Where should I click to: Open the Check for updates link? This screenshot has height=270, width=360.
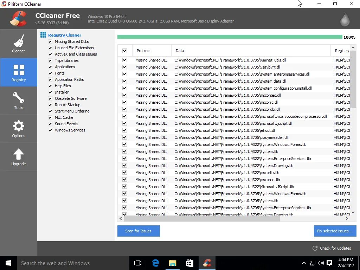(335, 248)
